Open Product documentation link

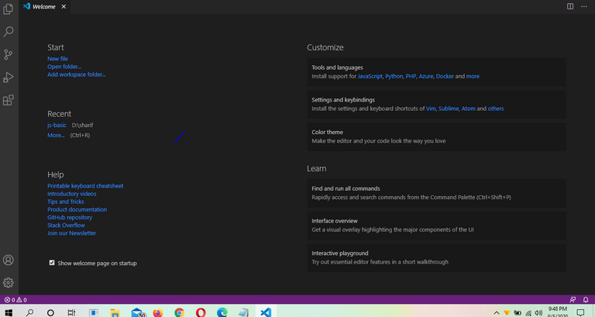(77, 209)
